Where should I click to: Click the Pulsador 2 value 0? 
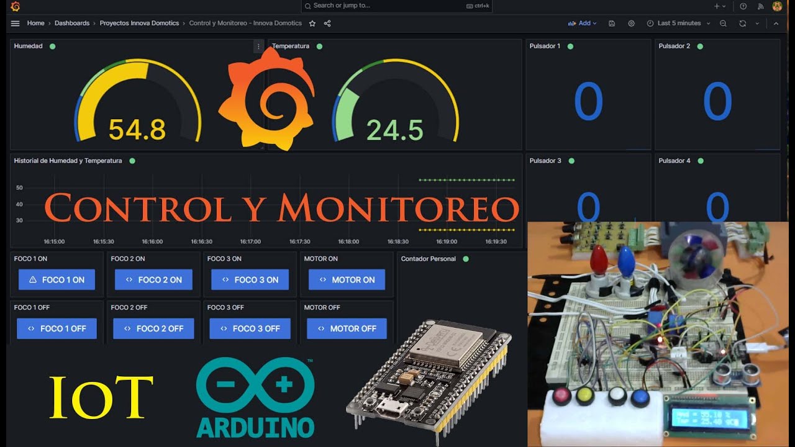pos(717,102)
